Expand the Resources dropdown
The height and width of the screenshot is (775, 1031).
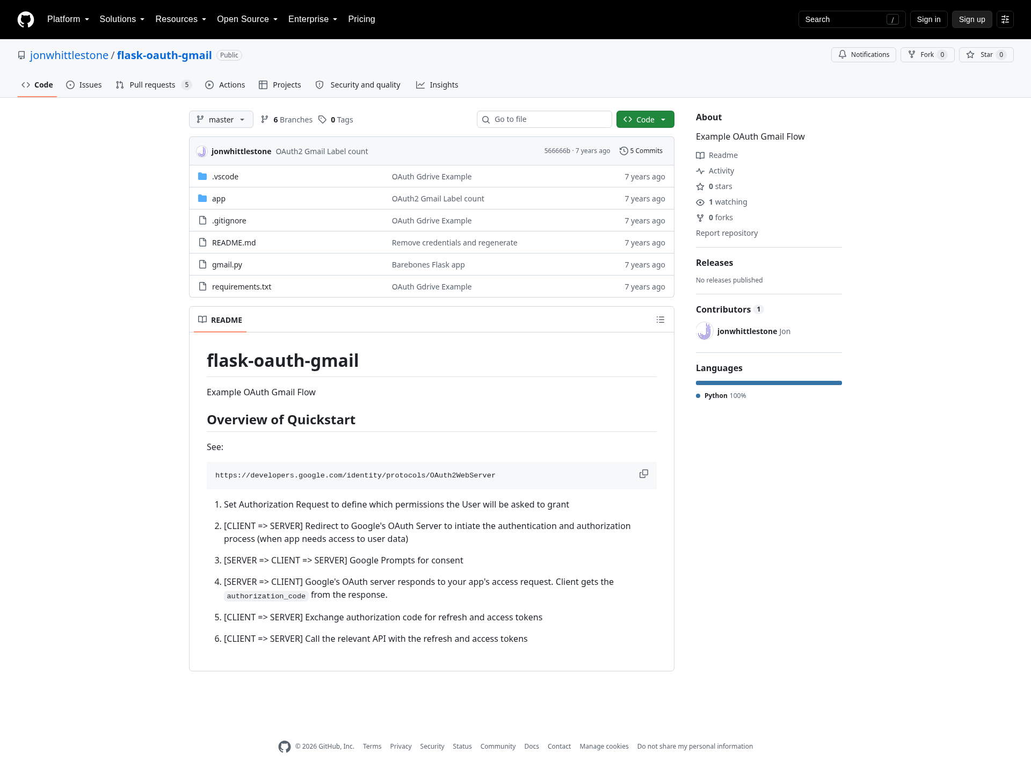pyautogui.click(x=181, y=19)
